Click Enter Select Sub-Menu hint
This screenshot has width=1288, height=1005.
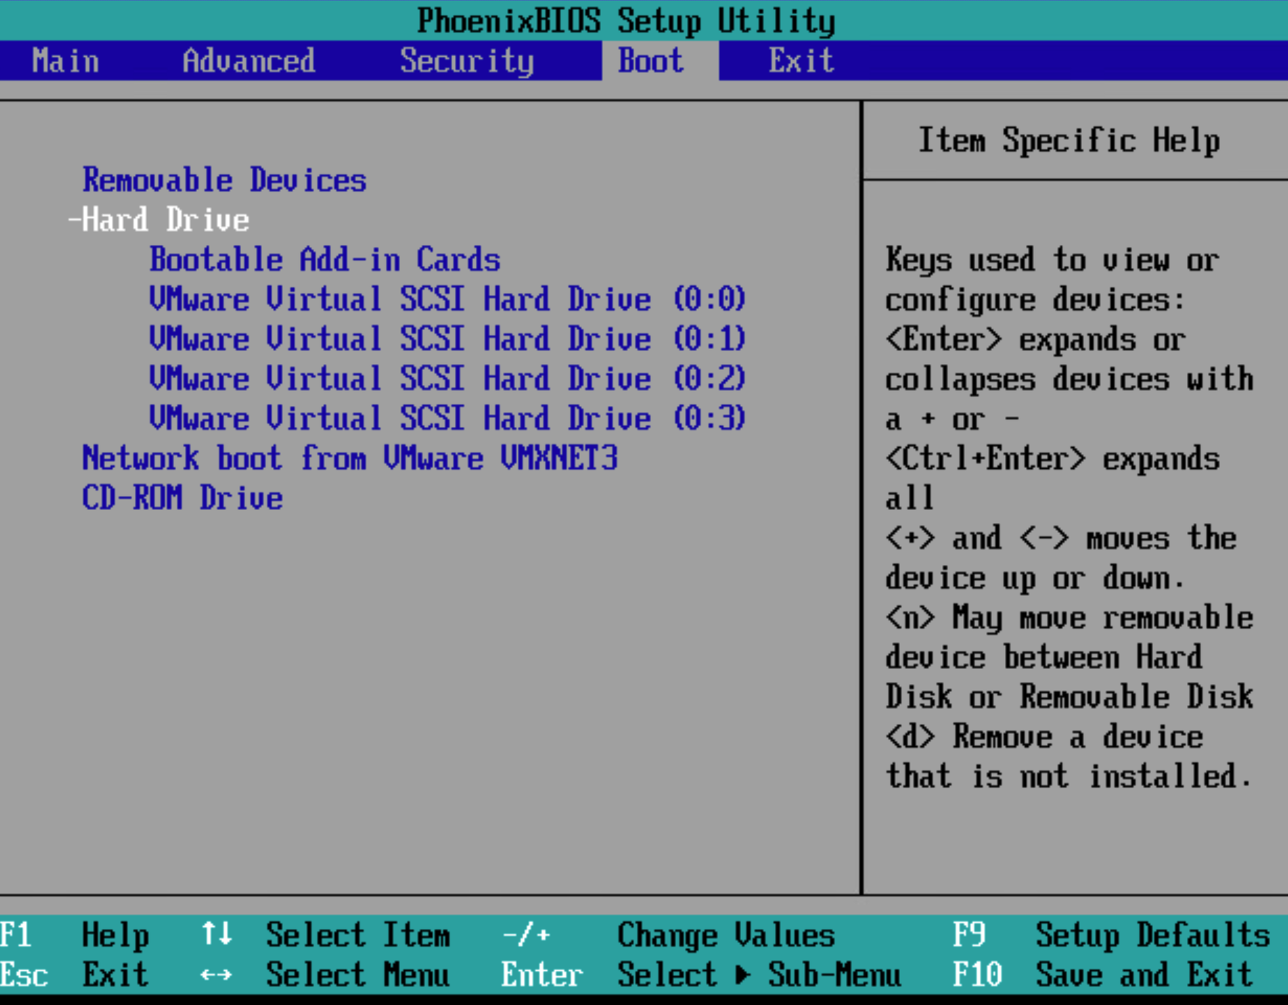tap(700, 974)
